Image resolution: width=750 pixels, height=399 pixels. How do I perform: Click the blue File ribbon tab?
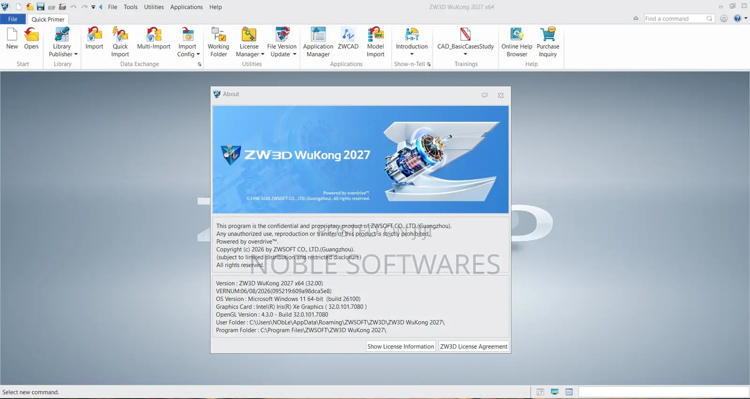[13, 19]
